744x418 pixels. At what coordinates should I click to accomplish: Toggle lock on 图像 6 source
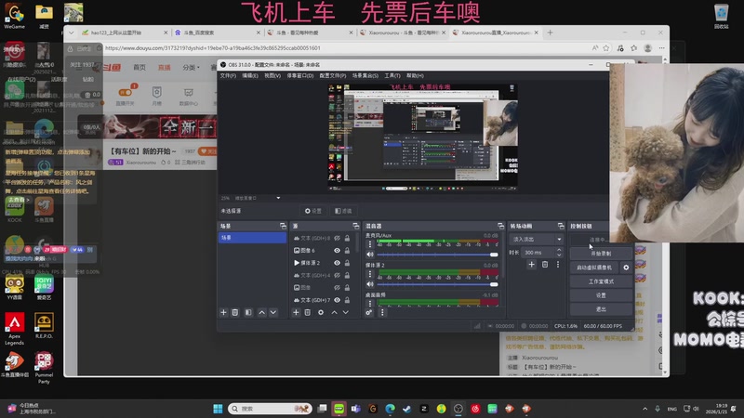click(x=347, y=250)
